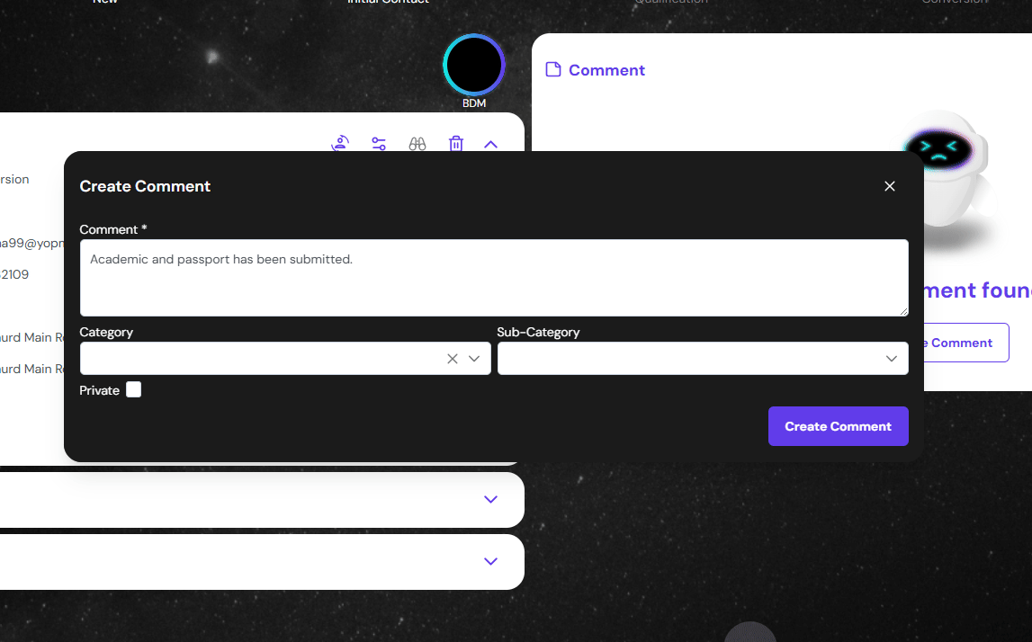The height and width of the screenshot is (642, 1032).
Task: Click the assign user icon
Action: point(340,144)
